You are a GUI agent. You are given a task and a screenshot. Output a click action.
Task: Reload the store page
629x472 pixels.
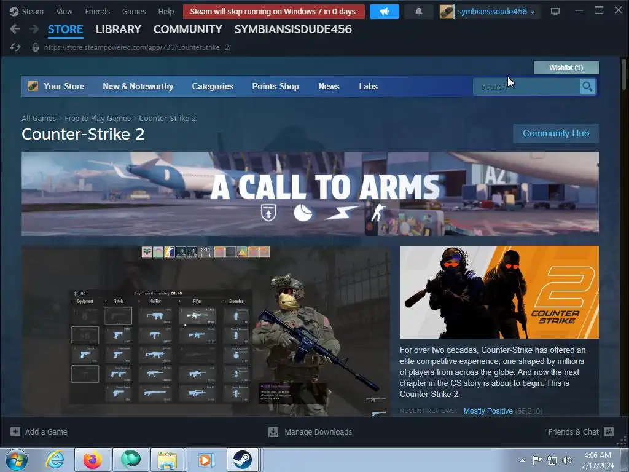click(x=15, y=47)
